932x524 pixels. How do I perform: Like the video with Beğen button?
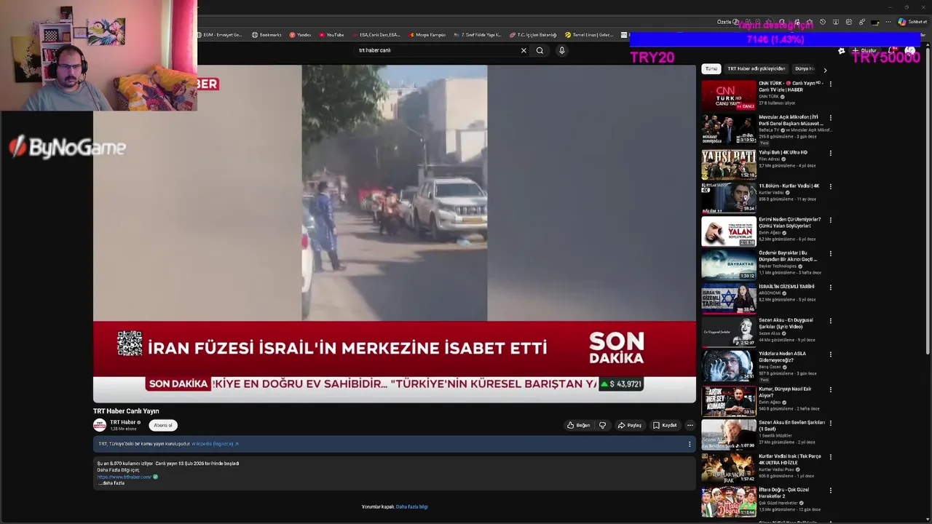(579, 425)
